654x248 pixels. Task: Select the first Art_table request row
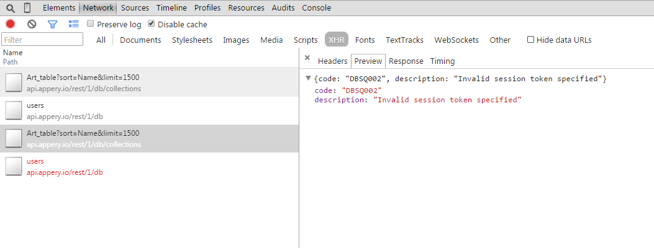(x=149, y=82)
